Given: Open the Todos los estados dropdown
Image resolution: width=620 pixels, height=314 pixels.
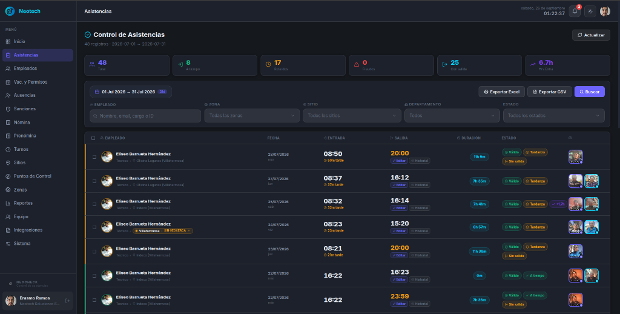Looking at the screenshot, I should [x=553, y=116].
